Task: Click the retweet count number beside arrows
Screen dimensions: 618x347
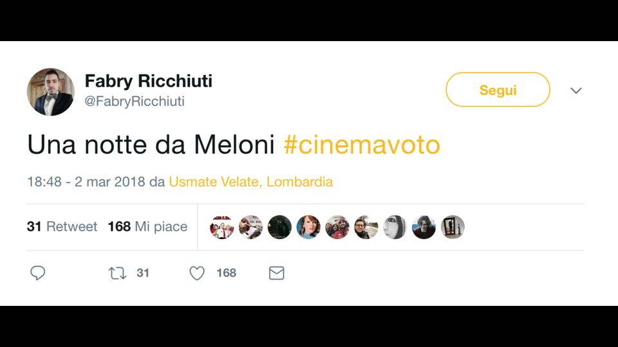Action: click(x=143, y=273)
